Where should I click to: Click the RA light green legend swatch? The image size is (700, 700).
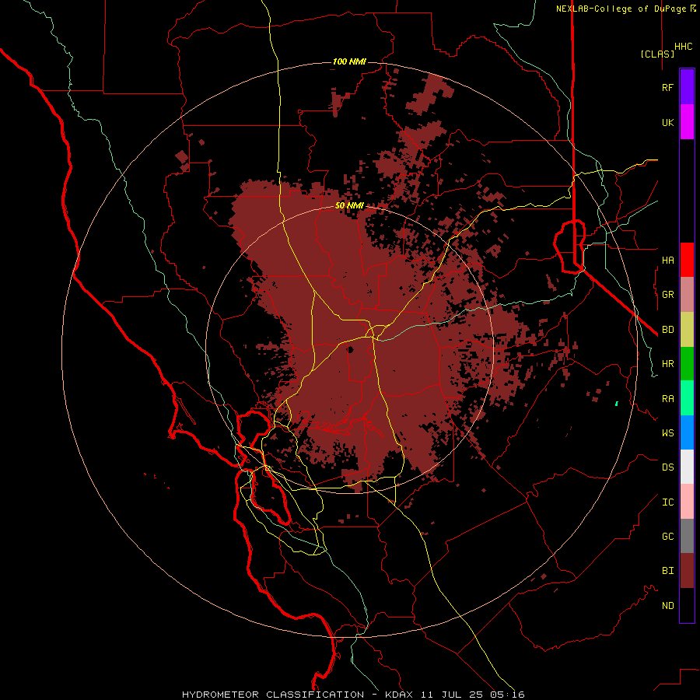687,398
